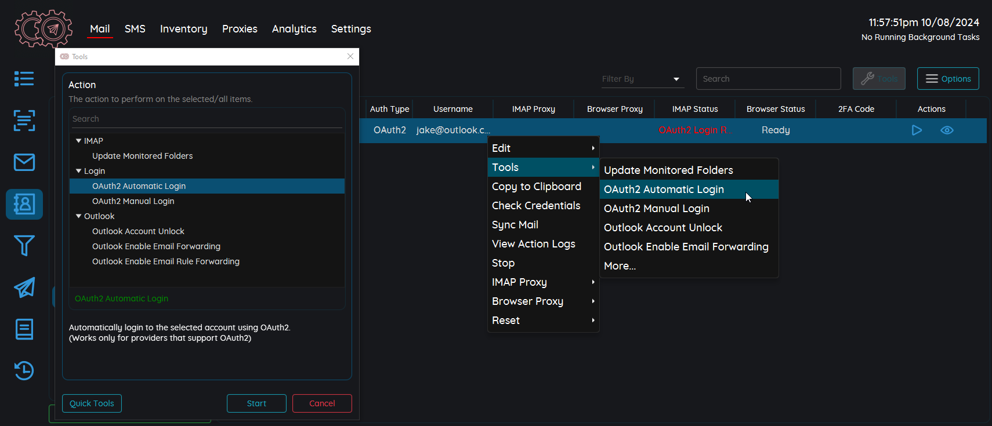This screenshot has height=426, width=992.
Task: Select Update Monitored Folders in submenu
Action: tap(689, 170)
